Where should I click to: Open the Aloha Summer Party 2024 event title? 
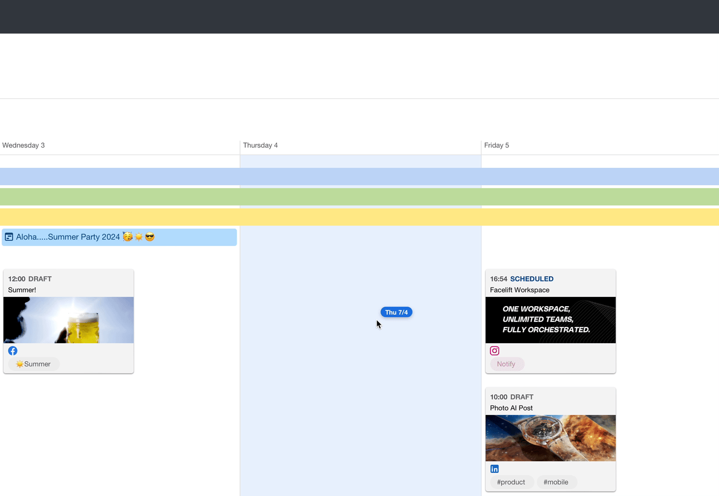coord(68,237)
